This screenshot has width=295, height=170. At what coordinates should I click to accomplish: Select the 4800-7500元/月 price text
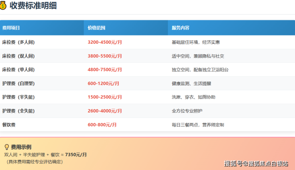pyautogui.click(x=105, y=70)
